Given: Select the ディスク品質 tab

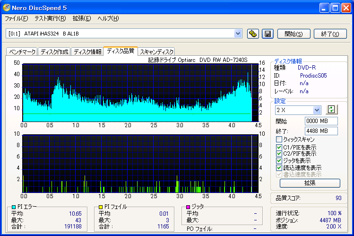Looking at the screenshot, I should (x=121, y=51).
